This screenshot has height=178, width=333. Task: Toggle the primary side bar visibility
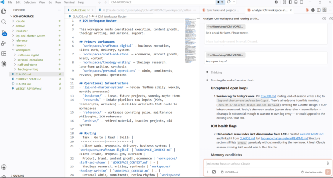pos(290,2)
